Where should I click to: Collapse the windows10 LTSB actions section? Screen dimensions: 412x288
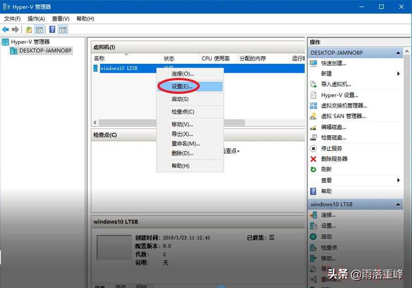(x=398, y=204)
